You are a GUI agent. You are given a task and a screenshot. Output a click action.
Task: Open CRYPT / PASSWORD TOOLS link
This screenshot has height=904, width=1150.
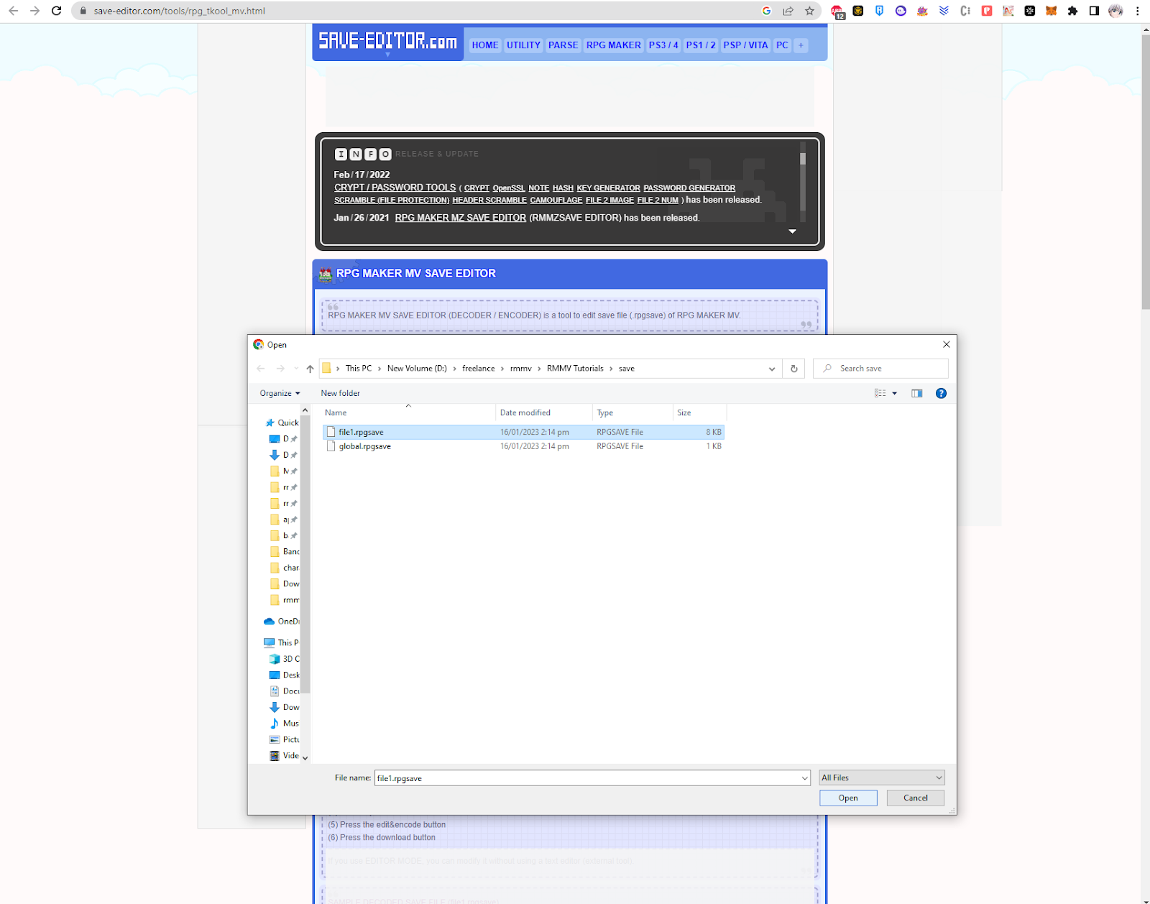coord(395,188)
